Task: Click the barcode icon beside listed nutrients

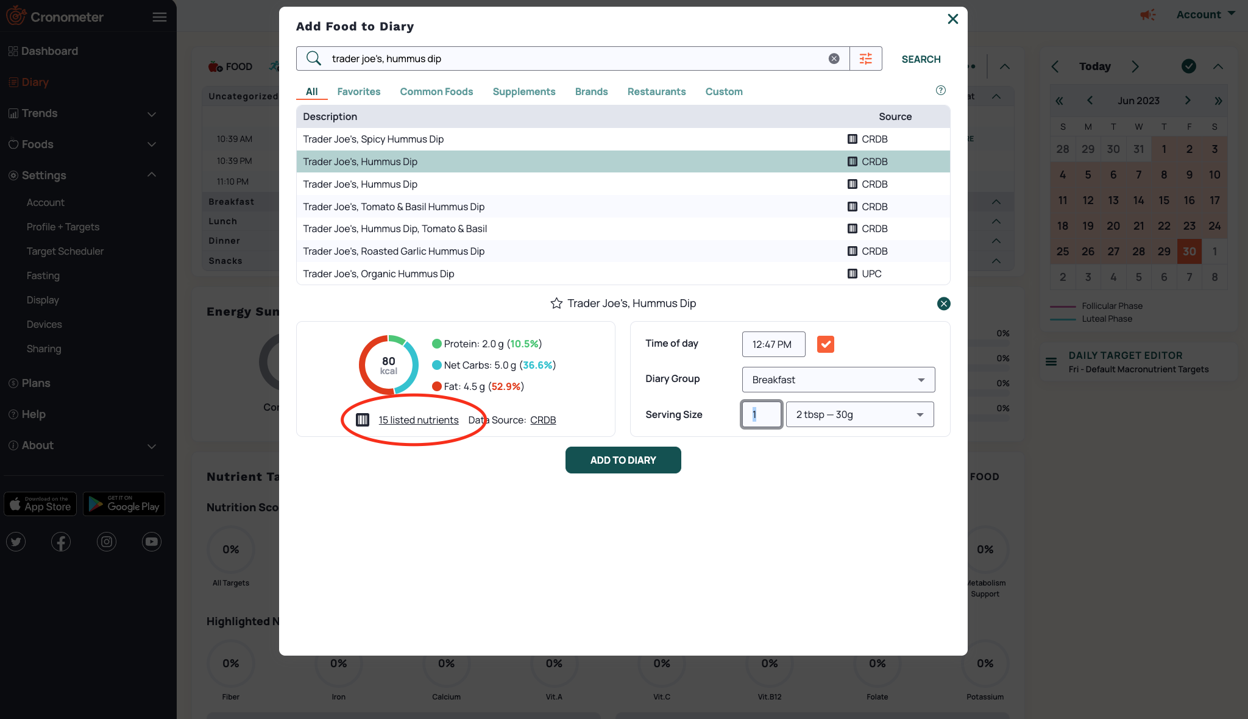Action: click(363, 420)
